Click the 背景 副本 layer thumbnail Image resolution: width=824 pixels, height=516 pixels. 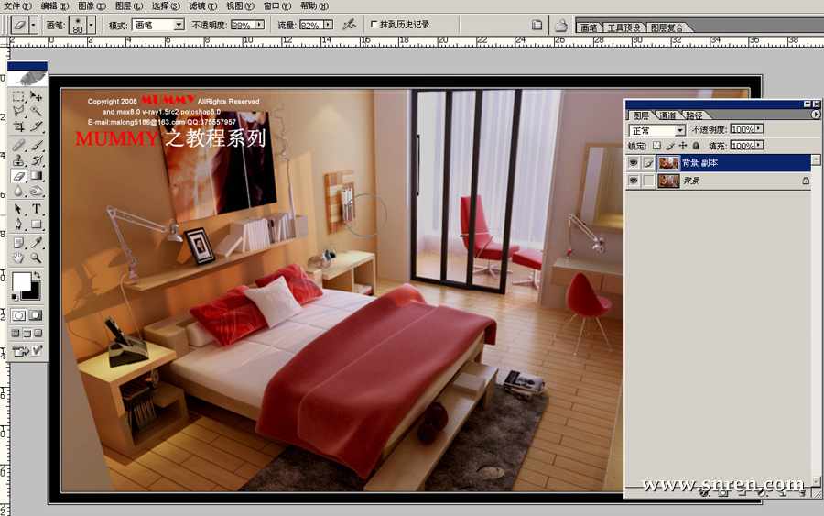668,163
